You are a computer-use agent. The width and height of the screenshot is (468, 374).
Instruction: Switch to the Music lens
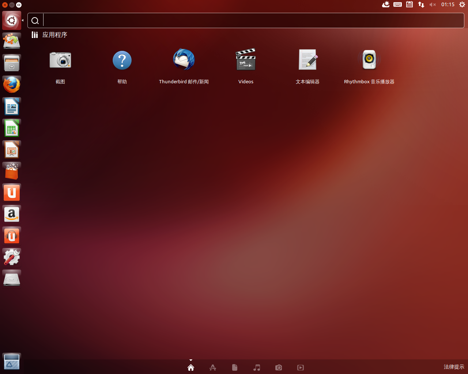click(x=257, y=367)
